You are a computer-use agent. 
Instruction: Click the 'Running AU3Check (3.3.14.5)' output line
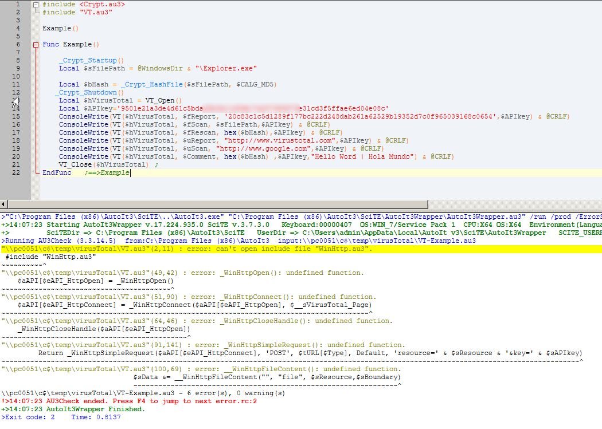point(238,241)
